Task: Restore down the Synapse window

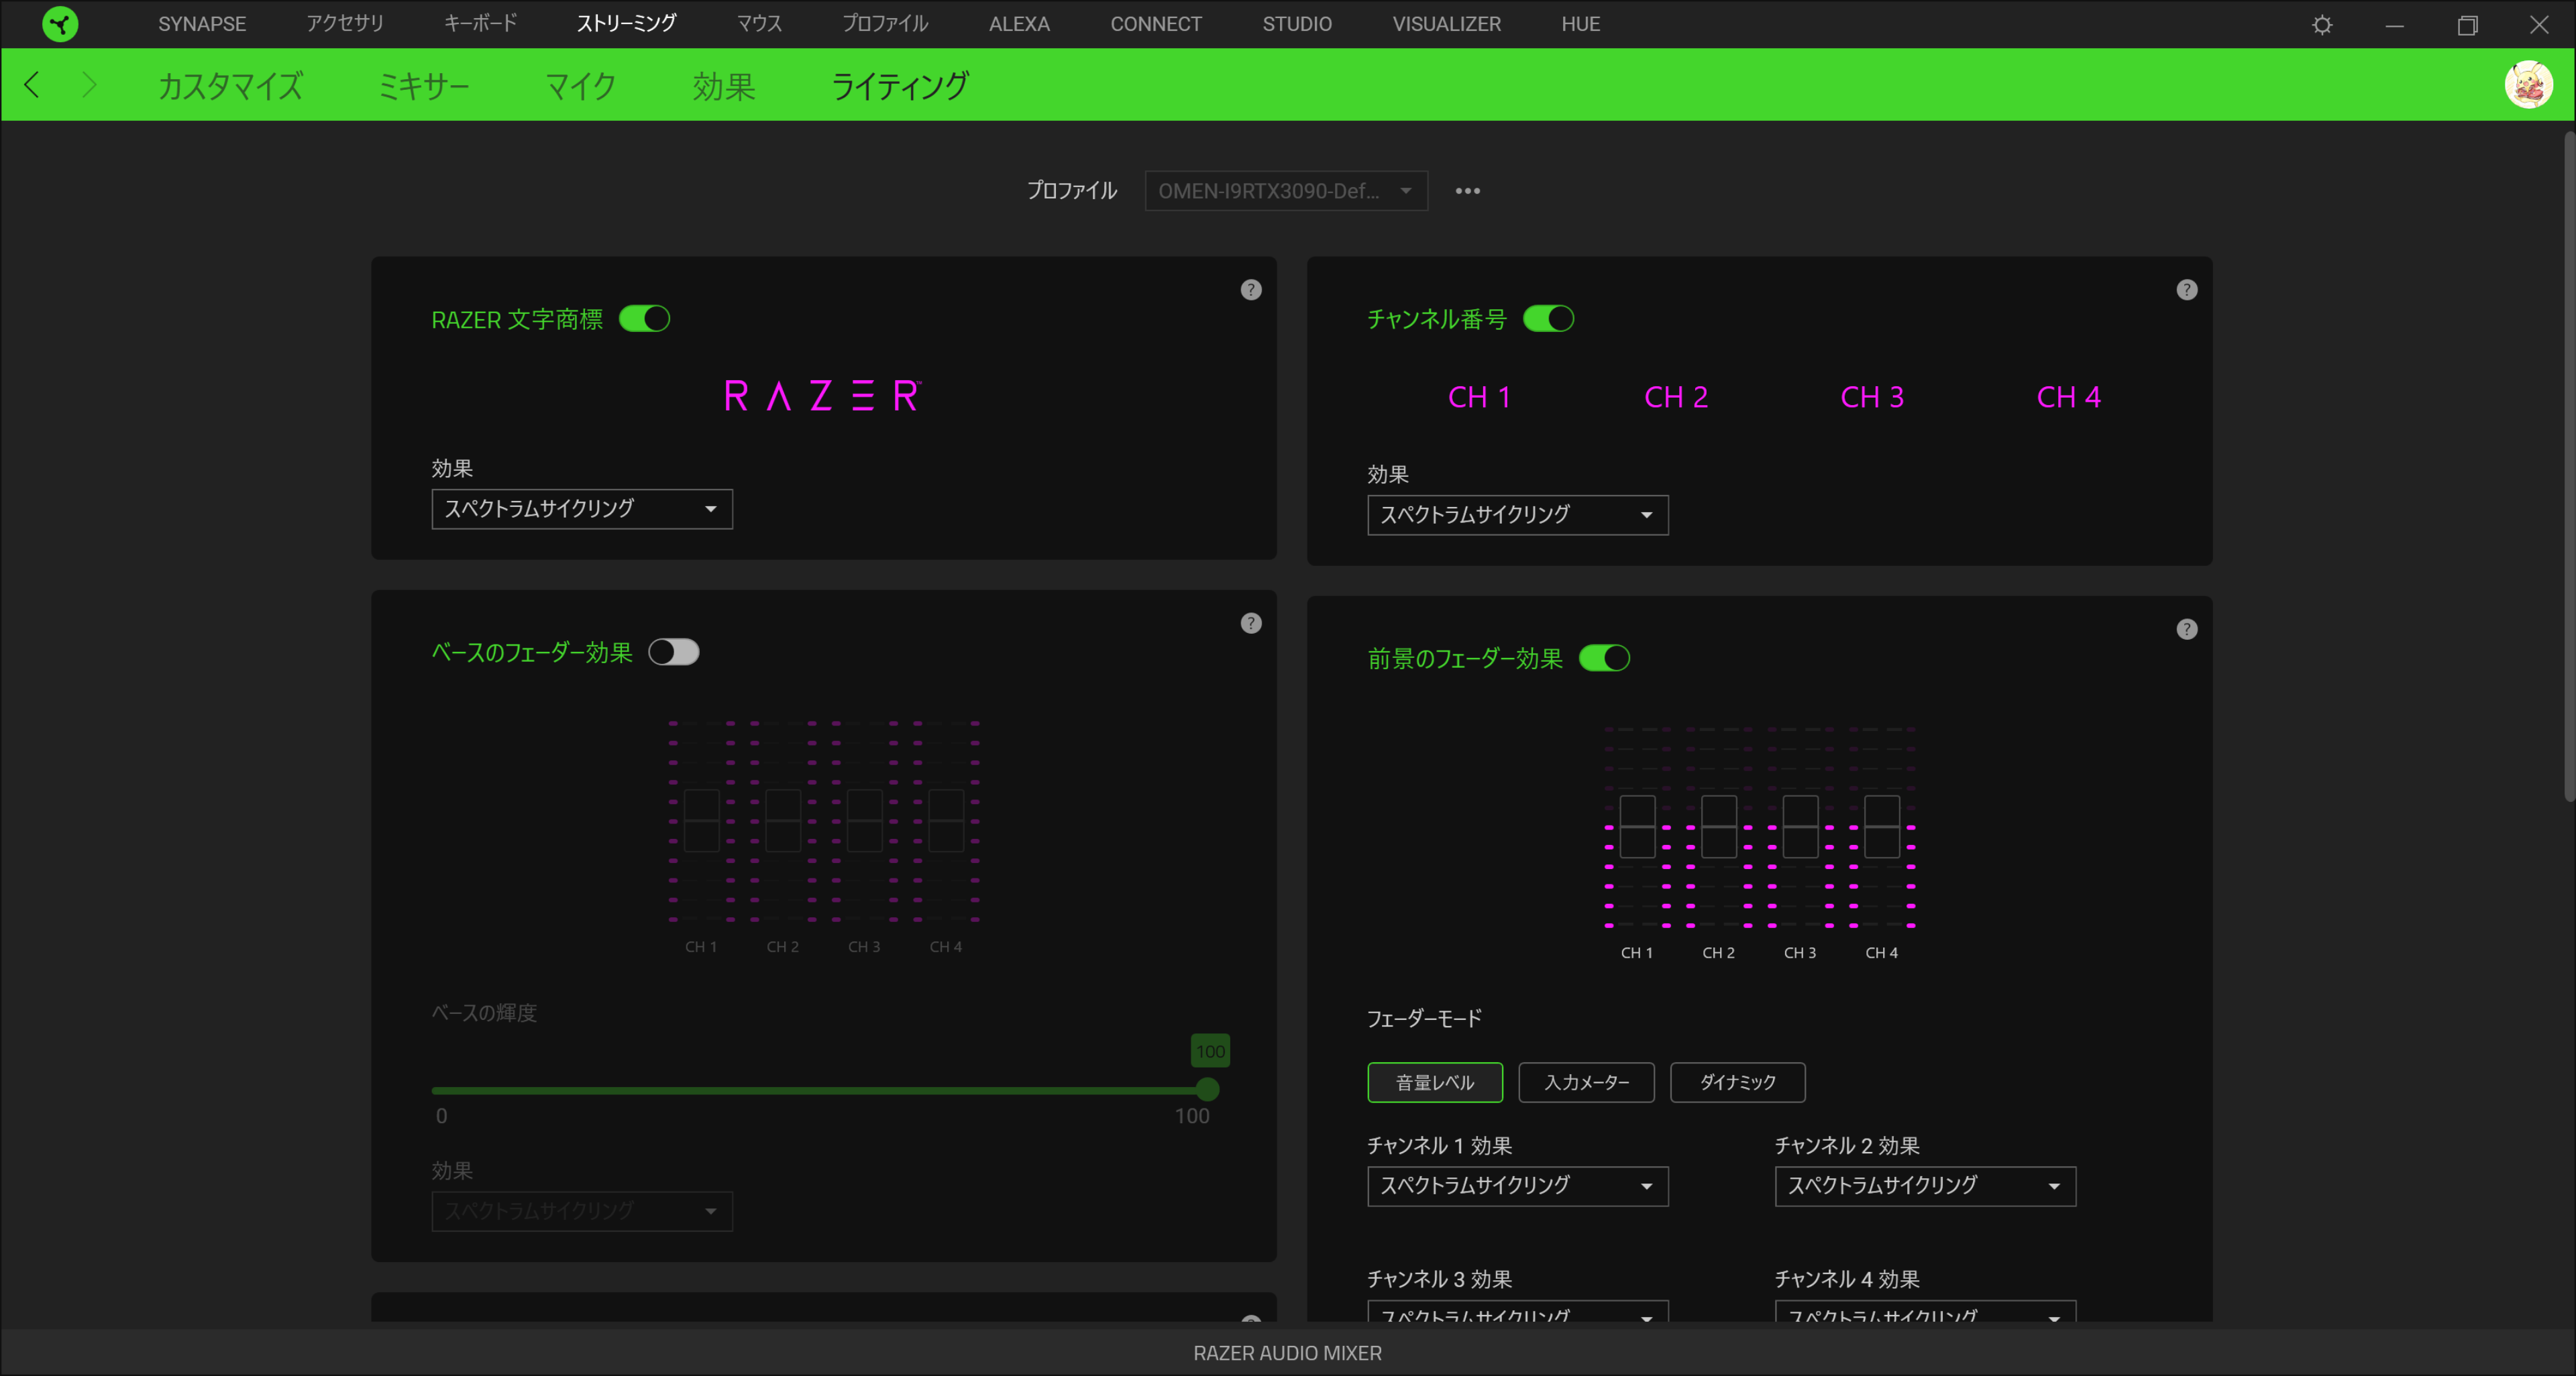Action: pyautogui.click(x=2467, y=25)
